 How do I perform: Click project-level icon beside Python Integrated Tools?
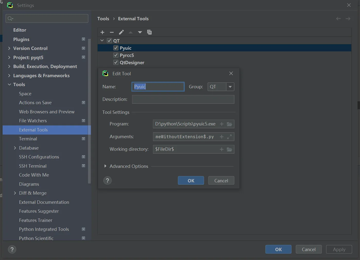point(84,229)
